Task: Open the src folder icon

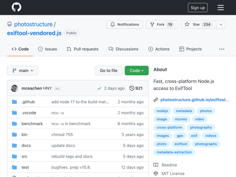Action: coord(14,156)
